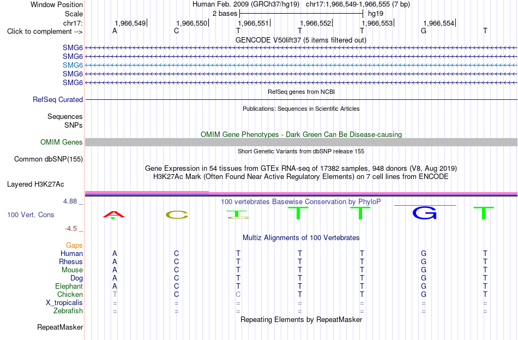Click the H3K27Ac Mark track title
The width and height of the screenshot is (518, 340).
click(x=301, y=177)
